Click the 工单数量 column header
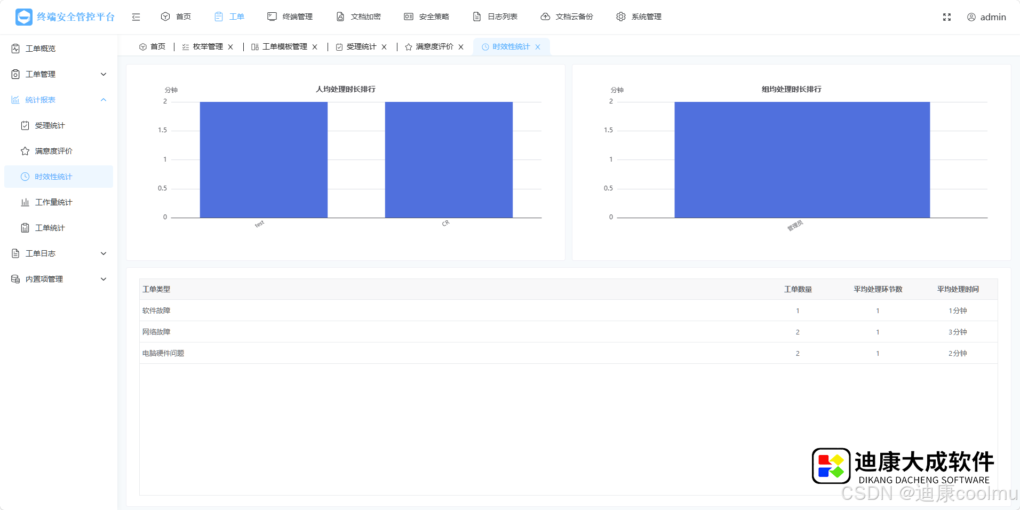This screenshot has height=510, width=1020. [x=798, y=289]
